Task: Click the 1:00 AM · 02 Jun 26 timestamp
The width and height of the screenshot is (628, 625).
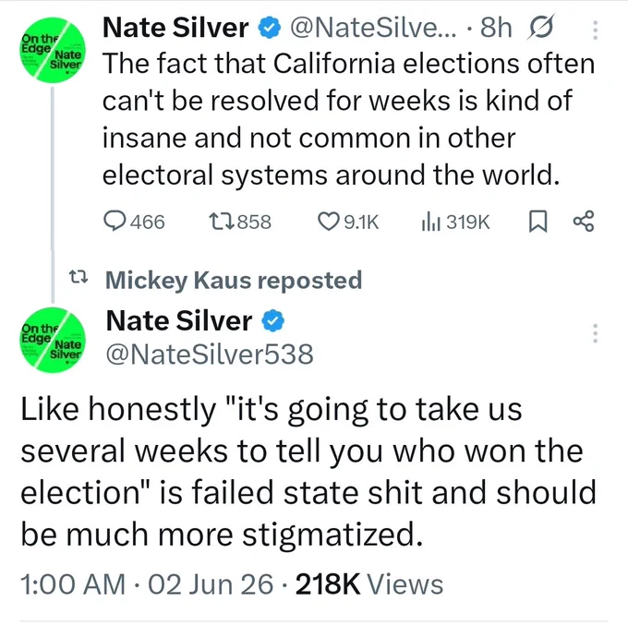Action: [x=146, y=584]
